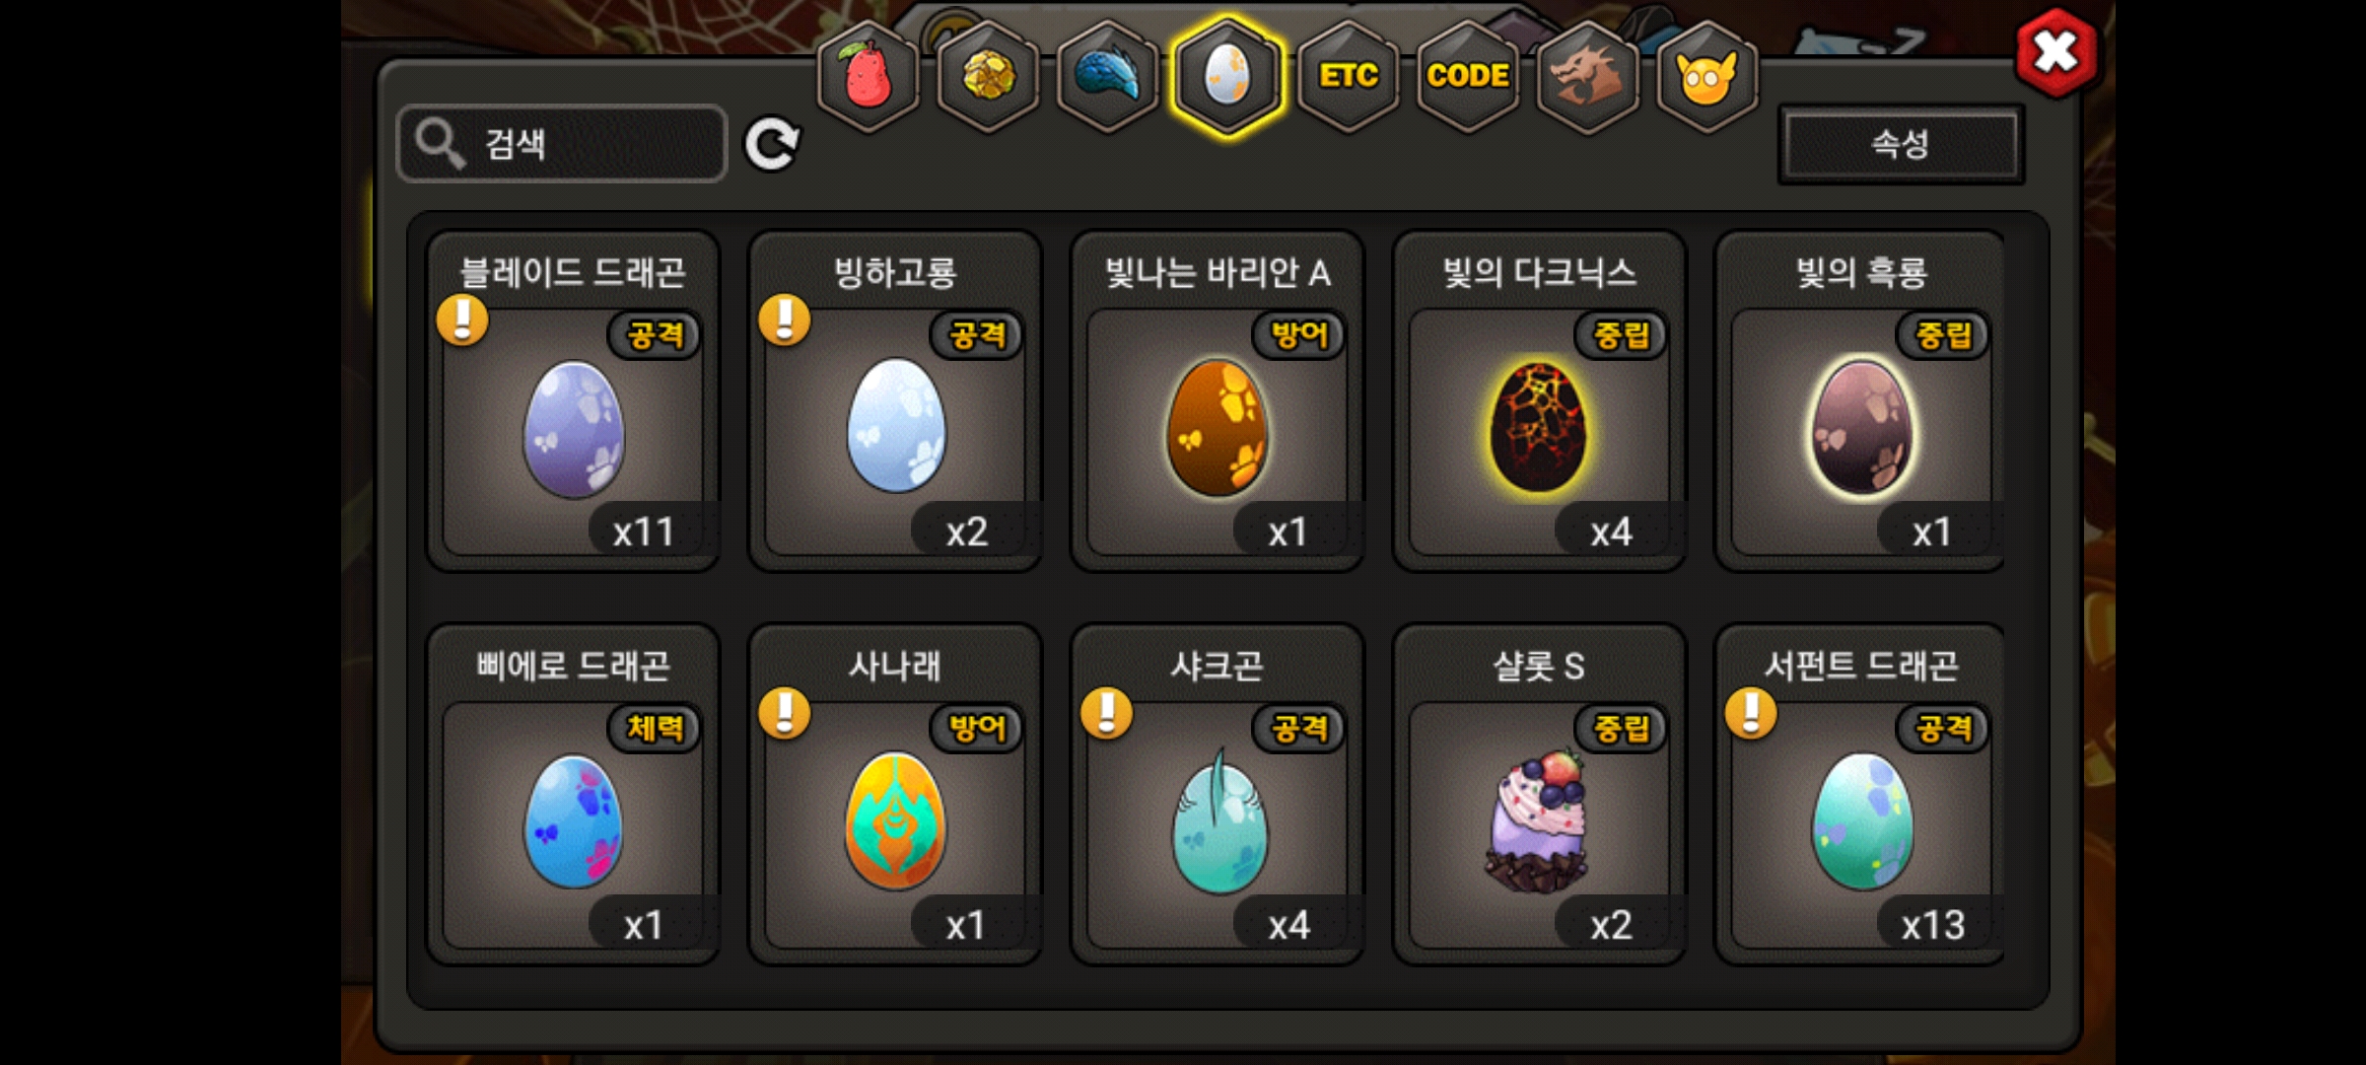This screenshot has width=2366, height=1065.
Task: Close the inventory with red X
Action: coord(2056,52)
